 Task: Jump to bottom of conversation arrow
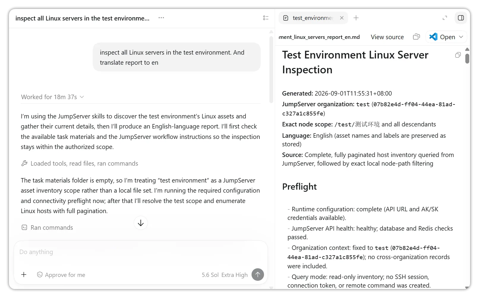[x=141, y=223]
